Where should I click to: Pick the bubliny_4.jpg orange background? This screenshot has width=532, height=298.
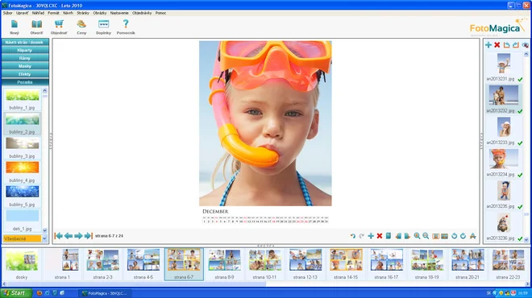click(22, 168)
